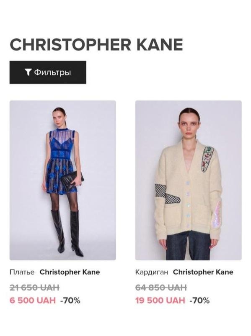Click the funnel filter icon
Image resolution: width=251 pixels, height=336 pixels.
28,72
